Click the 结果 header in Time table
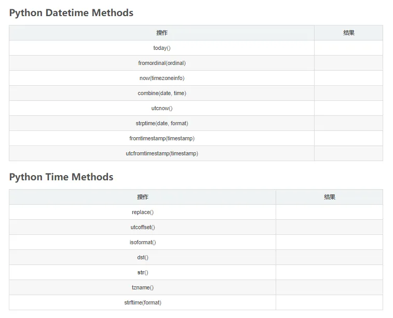 329,197
